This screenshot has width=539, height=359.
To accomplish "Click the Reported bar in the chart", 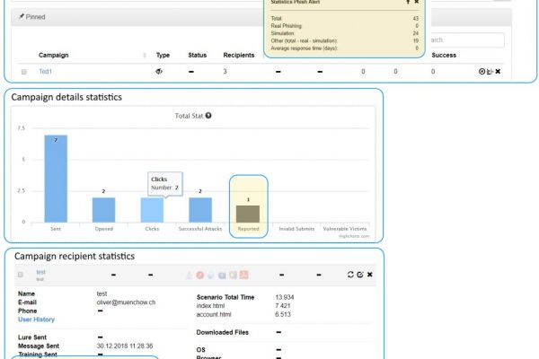I will click(248, 214).
